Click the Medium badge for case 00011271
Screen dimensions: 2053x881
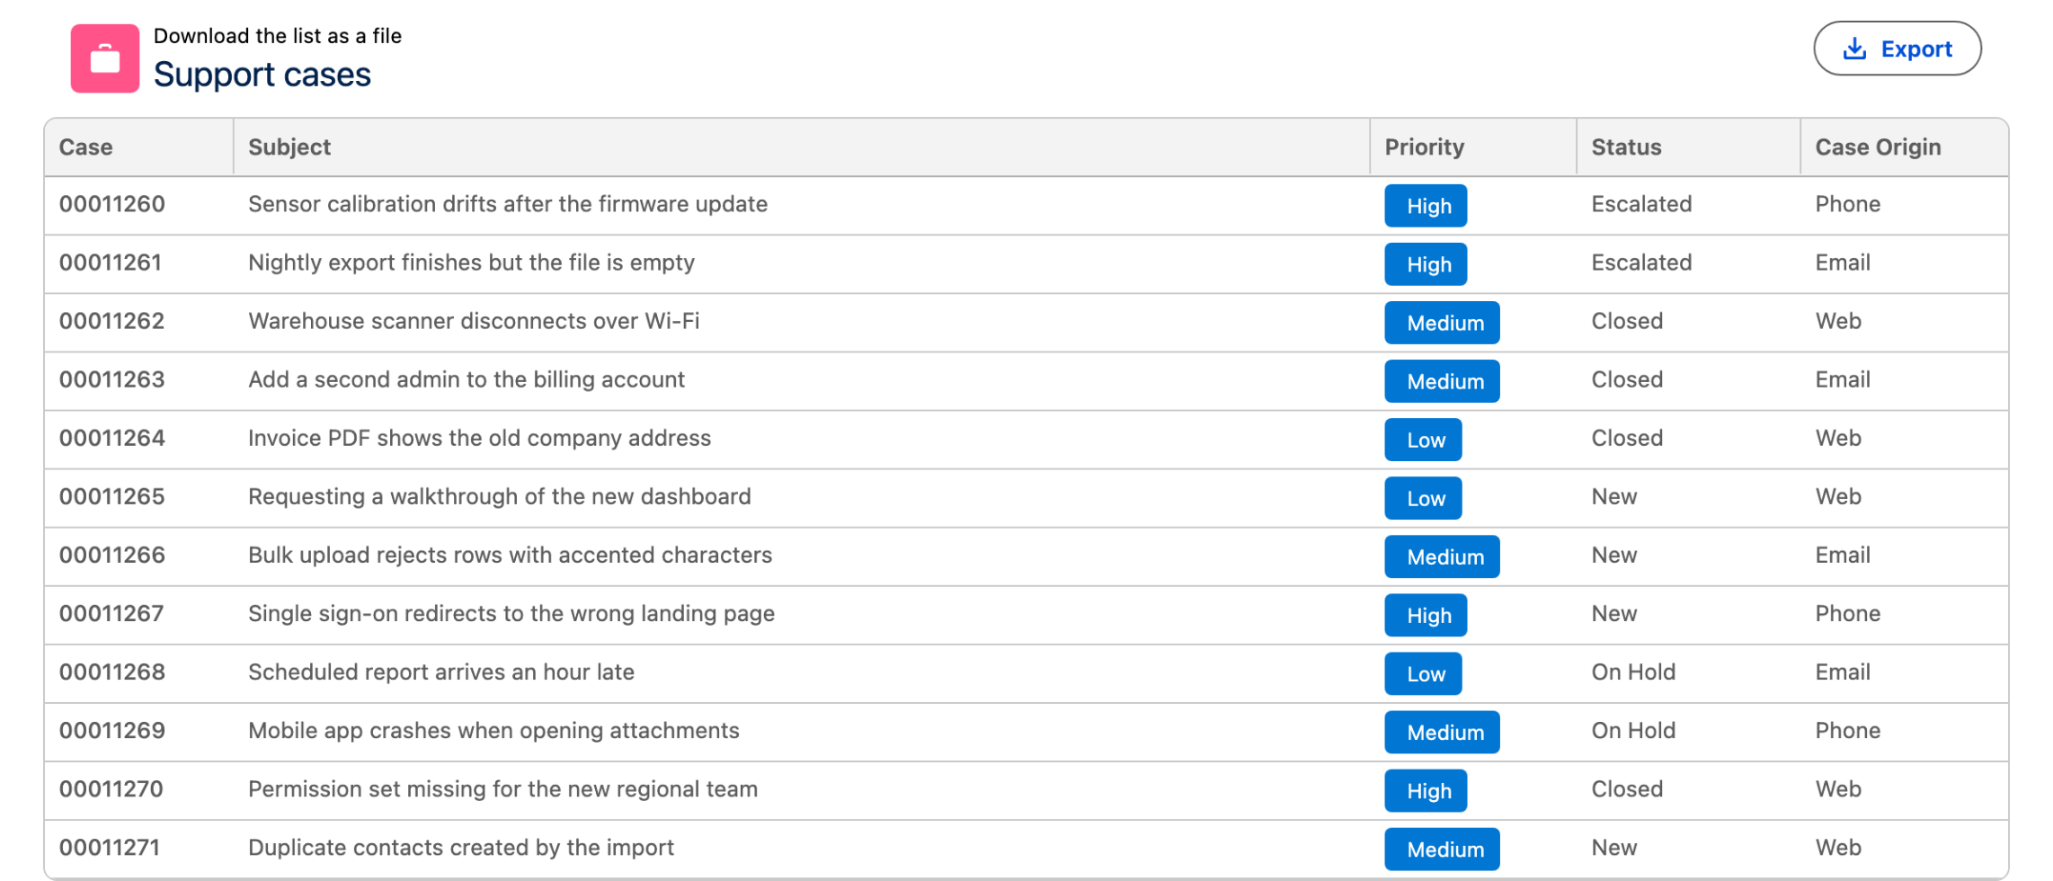(x=1442, y=849)
